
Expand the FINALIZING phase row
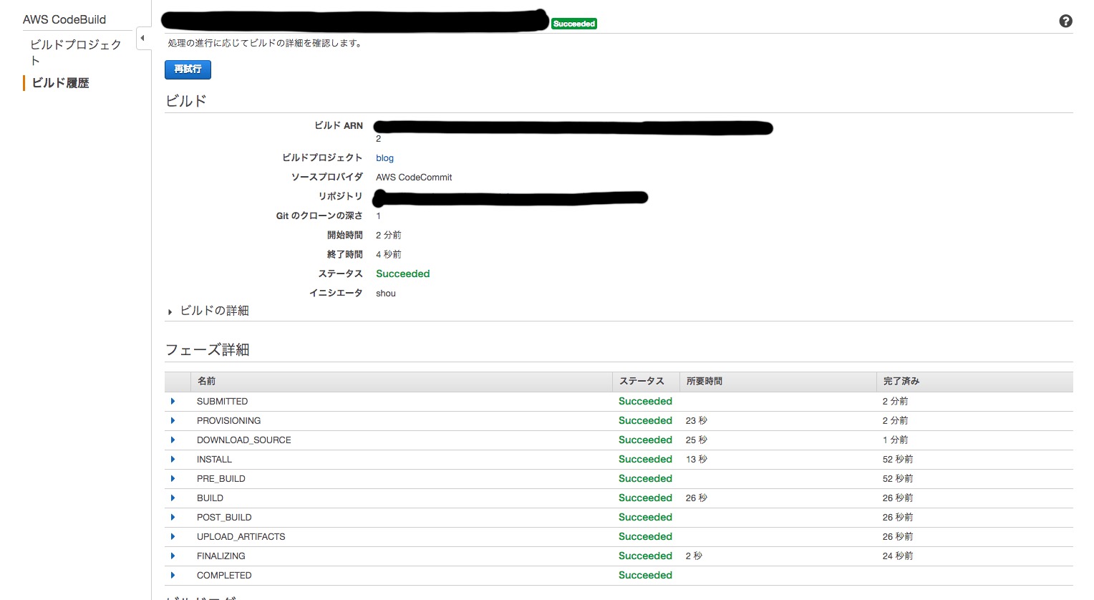point(173,556)
